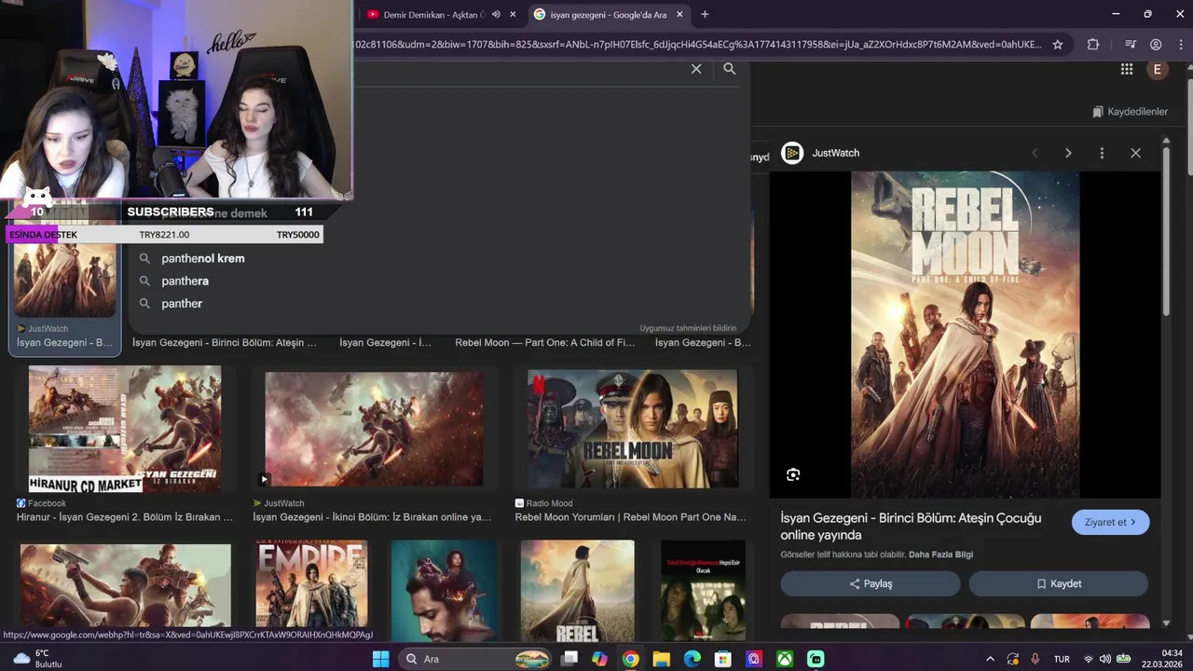Viewport: 1193px width, 671px height.
Task: Select the suggestion panthera
Action: click(185, 281)
